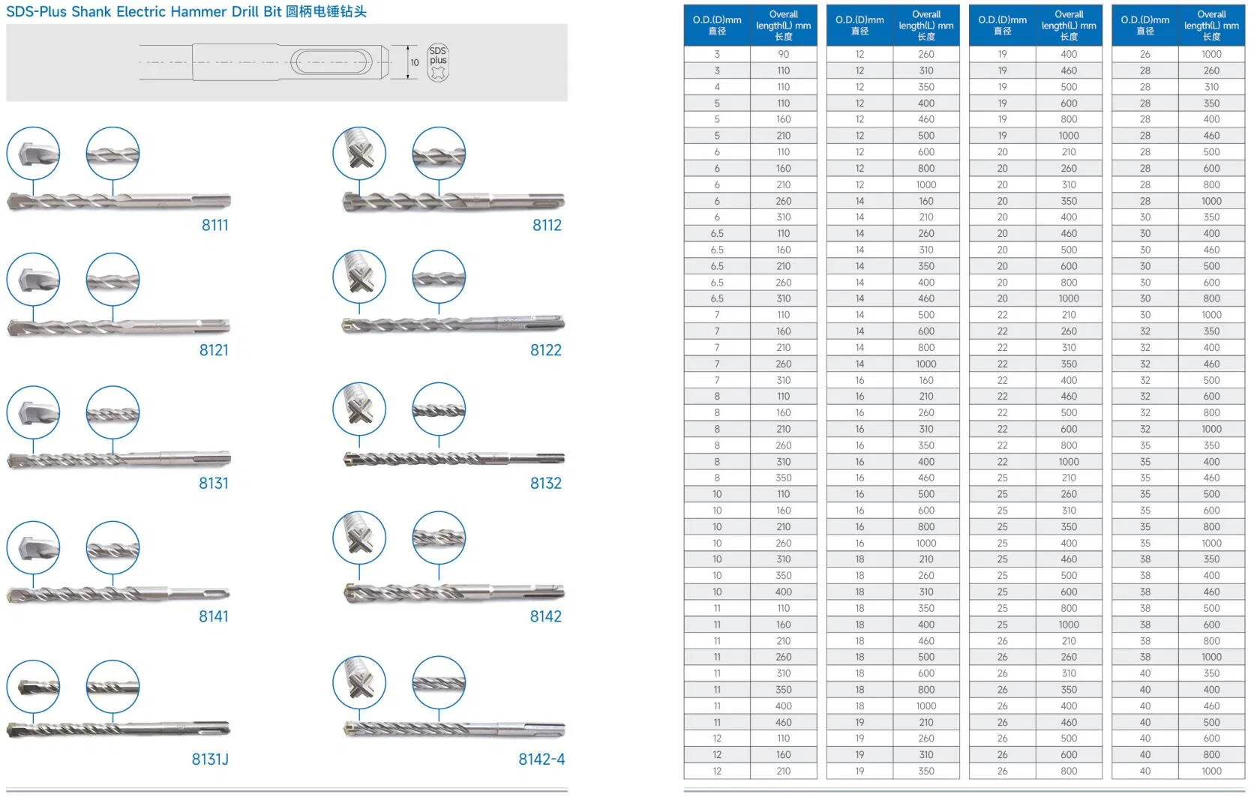
Task: Click the 8132 drill bit image
Action: point(454,458)
